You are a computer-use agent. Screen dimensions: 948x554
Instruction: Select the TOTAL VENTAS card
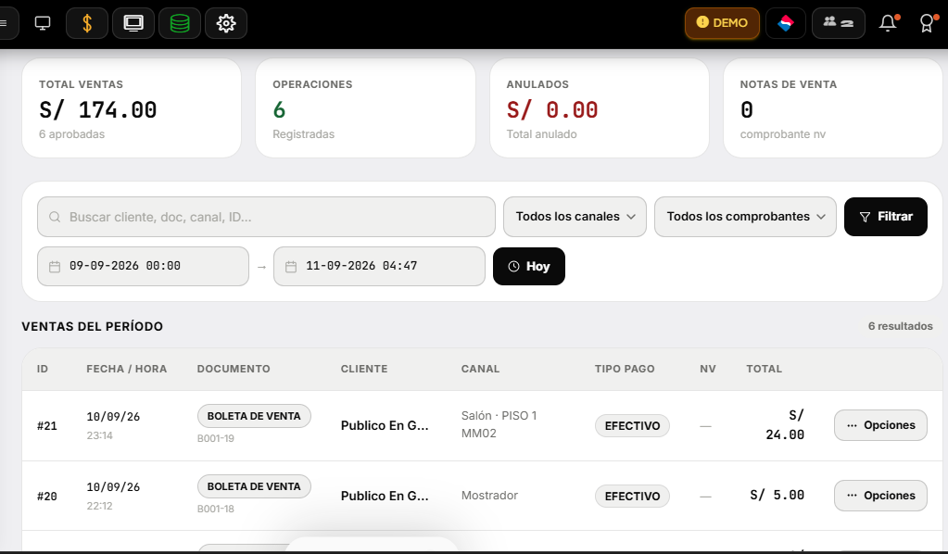pyautogui.click(x=132, y=108)
